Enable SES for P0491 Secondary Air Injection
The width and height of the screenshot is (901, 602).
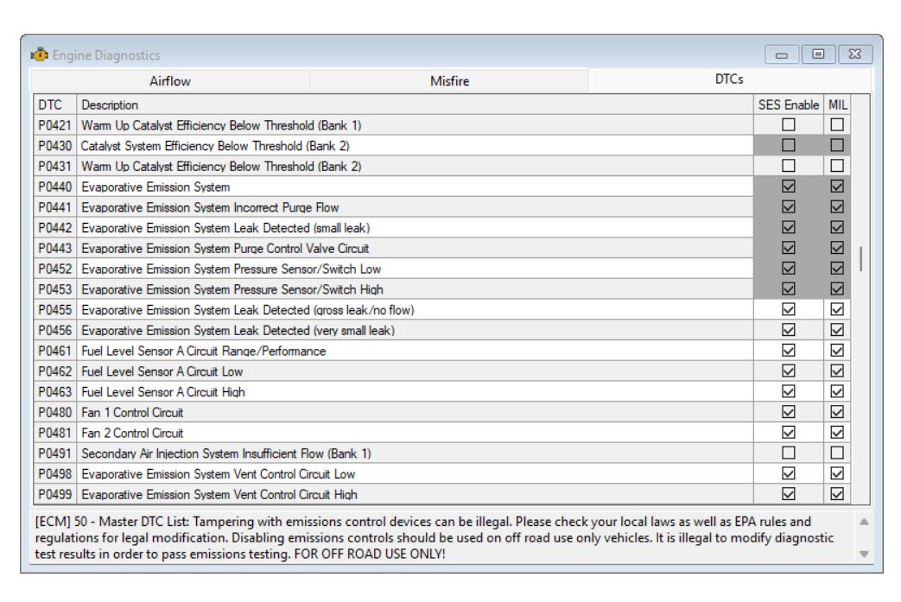[x=788, y=453]
